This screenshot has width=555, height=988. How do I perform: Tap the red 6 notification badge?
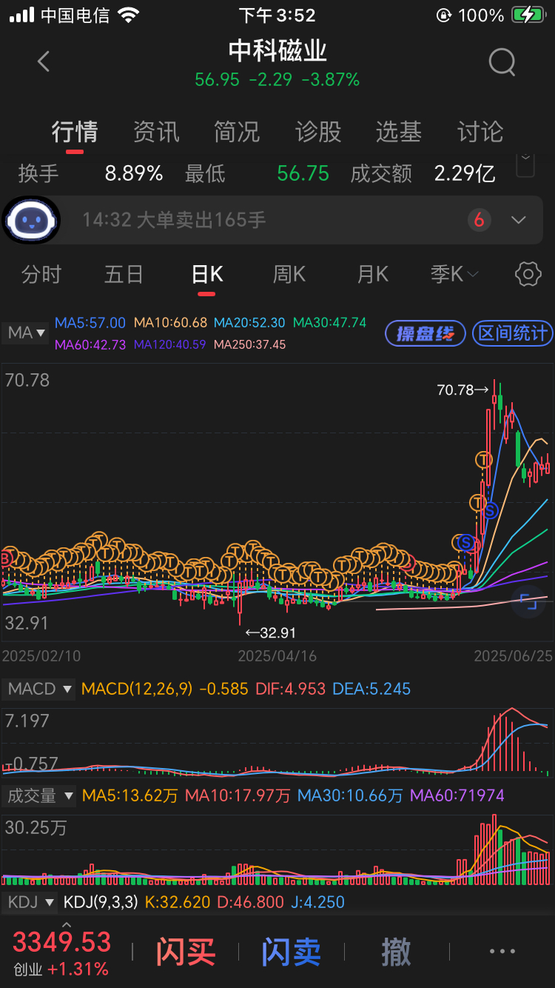tap(480, 220)
